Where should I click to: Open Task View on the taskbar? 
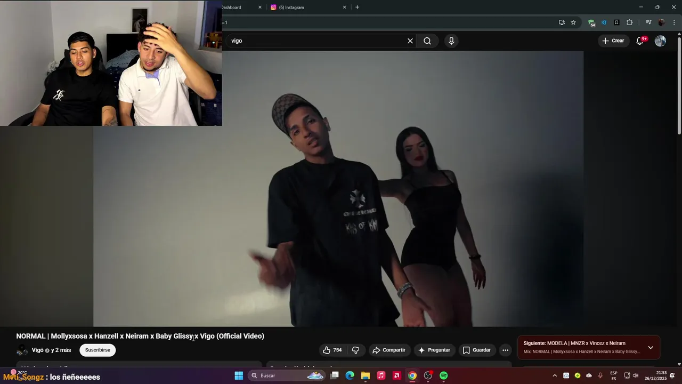point(334,375)
